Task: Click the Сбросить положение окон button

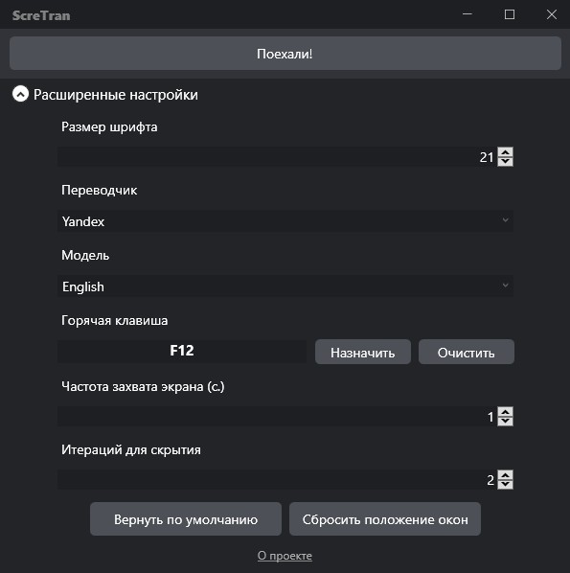Action: point(385,519)
